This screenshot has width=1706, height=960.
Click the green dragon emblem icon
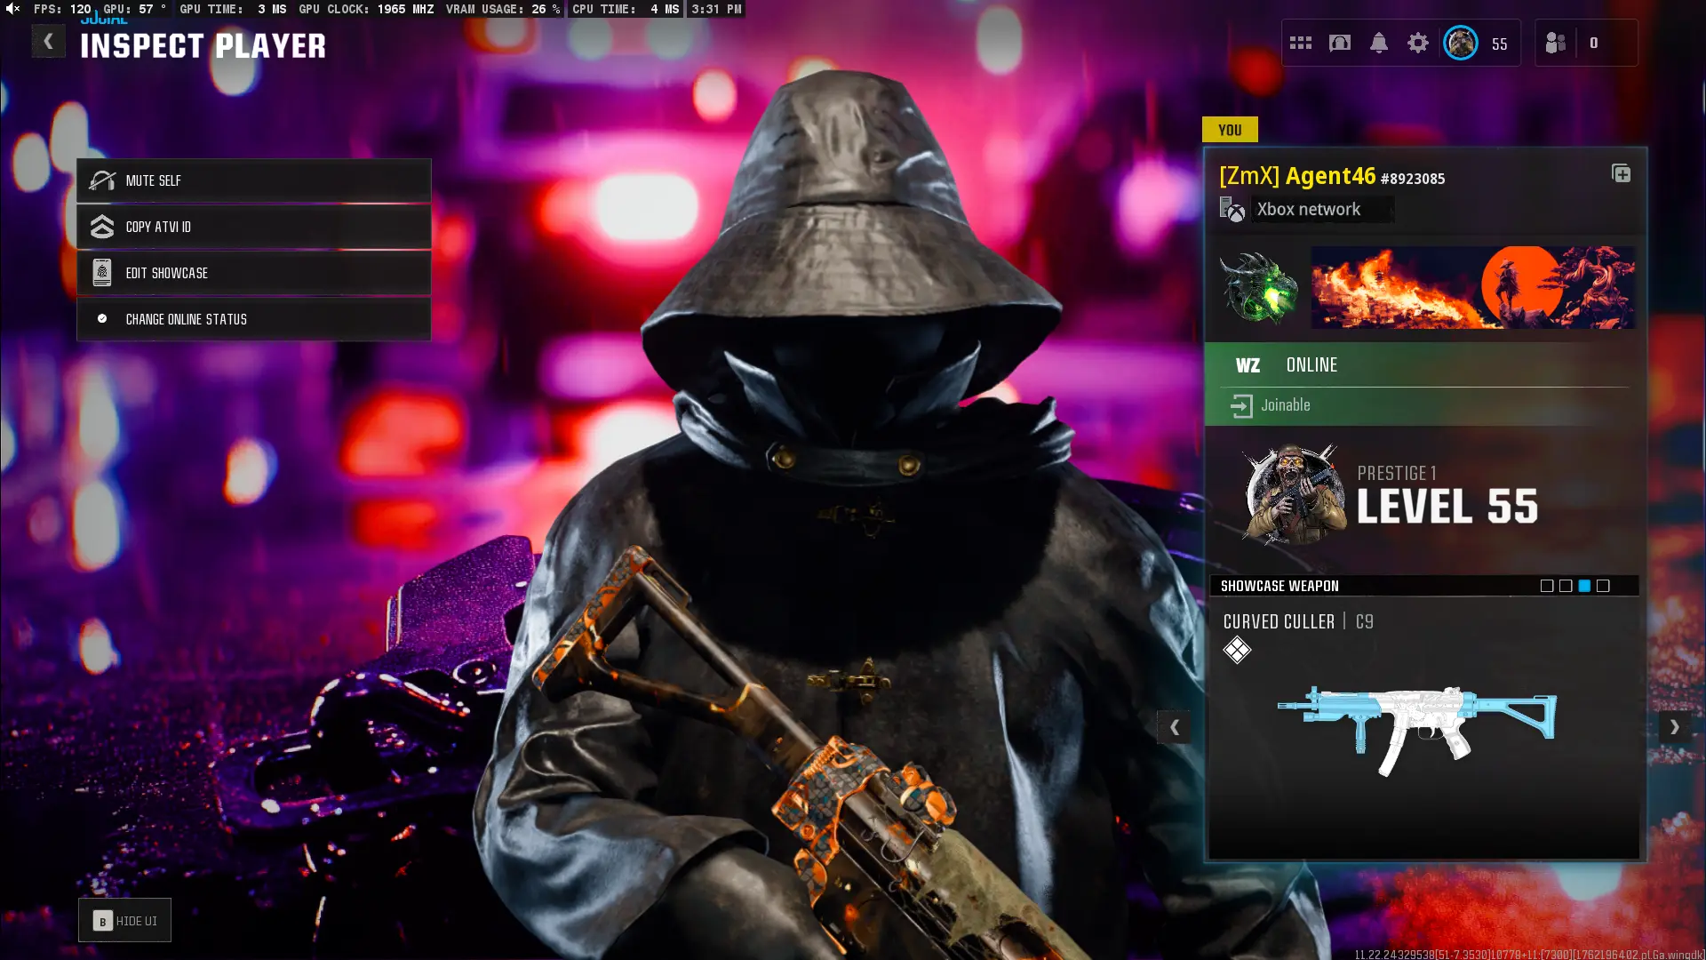1258,288
